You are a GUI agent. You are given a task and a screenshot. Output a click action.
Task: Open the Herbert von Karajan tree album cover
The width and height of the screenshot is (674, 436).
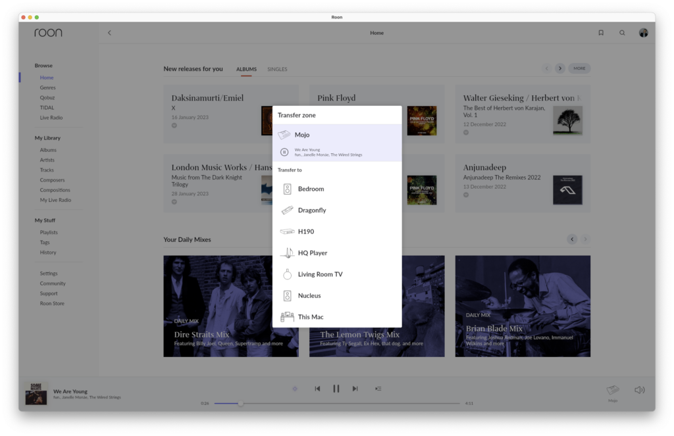click(567, 121)
